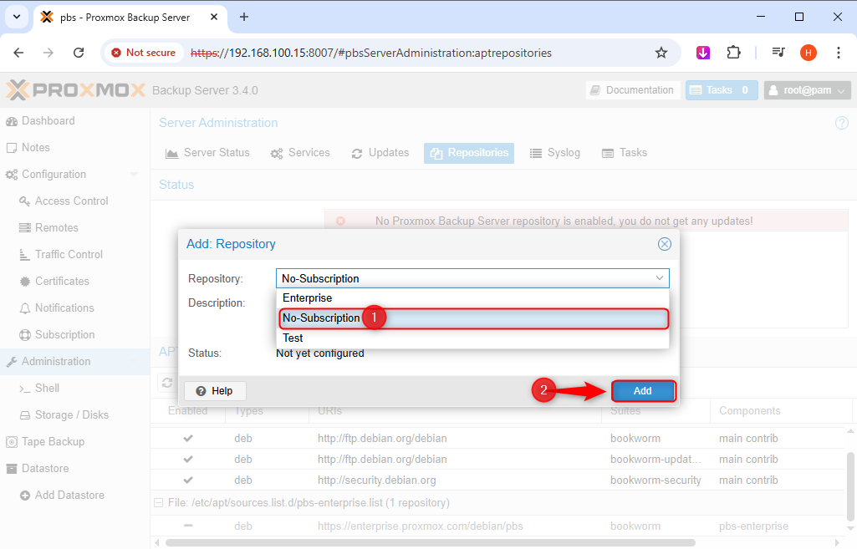Screen dimensions: 857x549
Task: Open the Documentation button
Action: coord(633,90)
